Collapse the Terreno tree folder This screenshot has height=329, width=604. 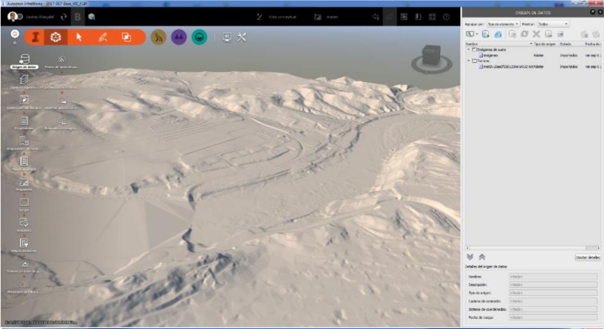[468, 61]
